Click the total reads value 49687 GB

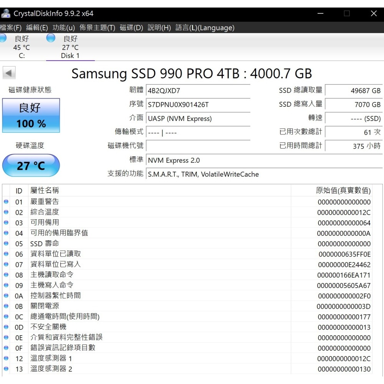[354, 90]
